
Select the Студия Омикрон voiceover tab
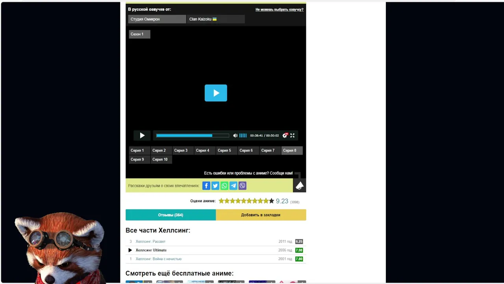pyautogui.click(x=157, y=19)
